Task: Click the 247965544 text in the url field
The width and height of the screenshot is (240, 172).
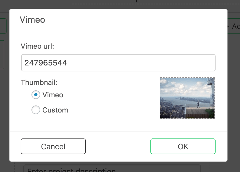Action: (x=46, y=63)
